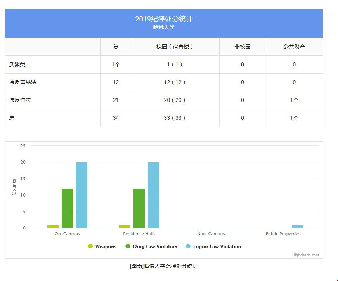This screenshot has height=281, width=338.
Task: Select the 武器类 row label
Action: click(17, 64)
